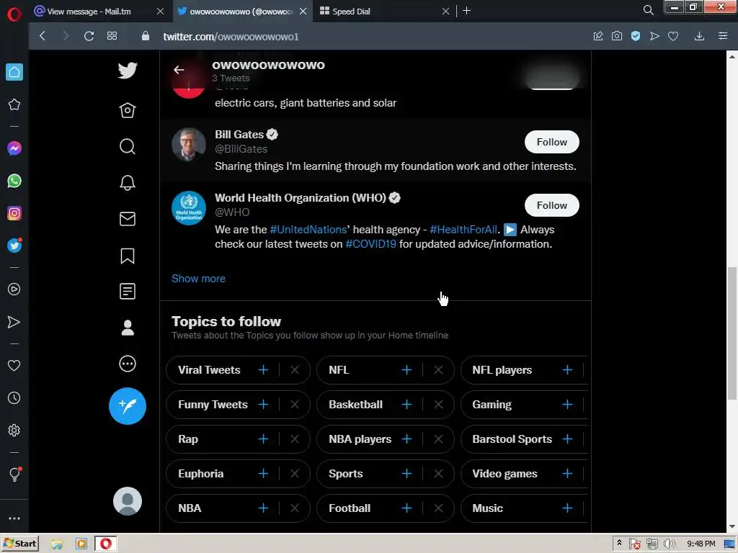This screenshot has width=738, height=553.
Task: Select the owowoowowowo Twitter tab
Action: click(x=241, y=12)
